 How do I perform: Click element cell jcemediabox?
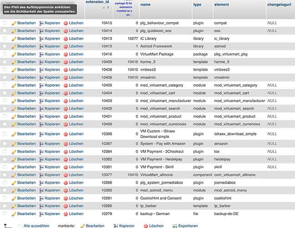pyautogui.click(x=224, y=182)
